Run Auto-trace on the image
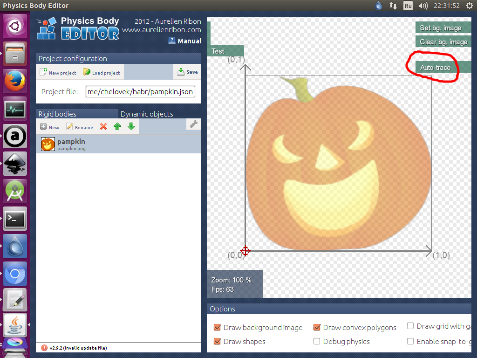 pos(443,67)
